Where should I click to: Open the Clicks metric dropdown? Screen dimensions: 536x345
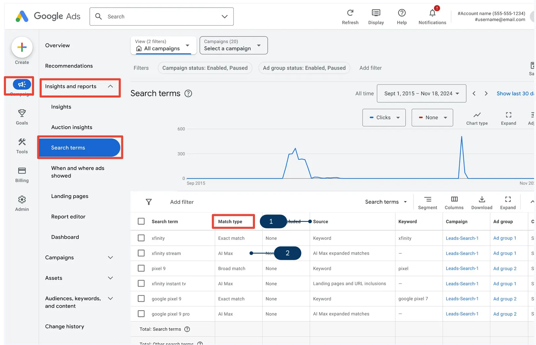click(x=384, y=118)
